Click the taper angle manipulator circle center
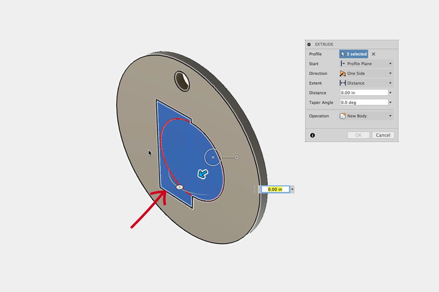Viewport: 439px width, 292px height. pyautogui.click(x=213, y=157)
